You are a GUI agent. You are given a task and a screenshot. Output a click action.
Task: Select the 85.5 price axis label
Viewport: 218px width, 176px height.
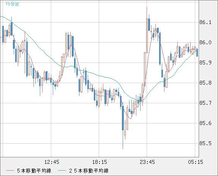point(205,143)
